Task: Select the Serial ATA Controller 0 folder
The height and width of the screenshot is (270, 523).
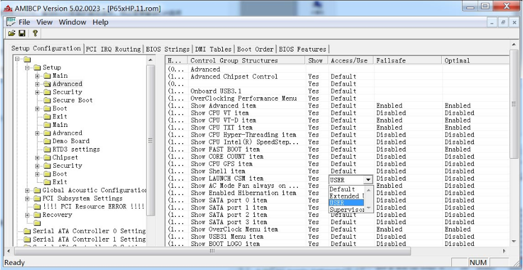Action: 90,231
